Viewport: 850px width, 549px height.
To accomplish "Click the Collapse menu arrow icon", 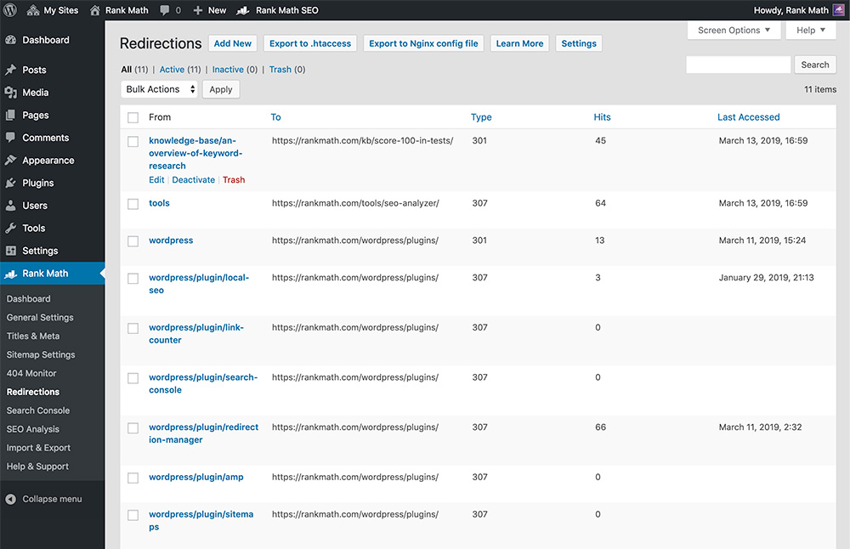I will point(11,499).
